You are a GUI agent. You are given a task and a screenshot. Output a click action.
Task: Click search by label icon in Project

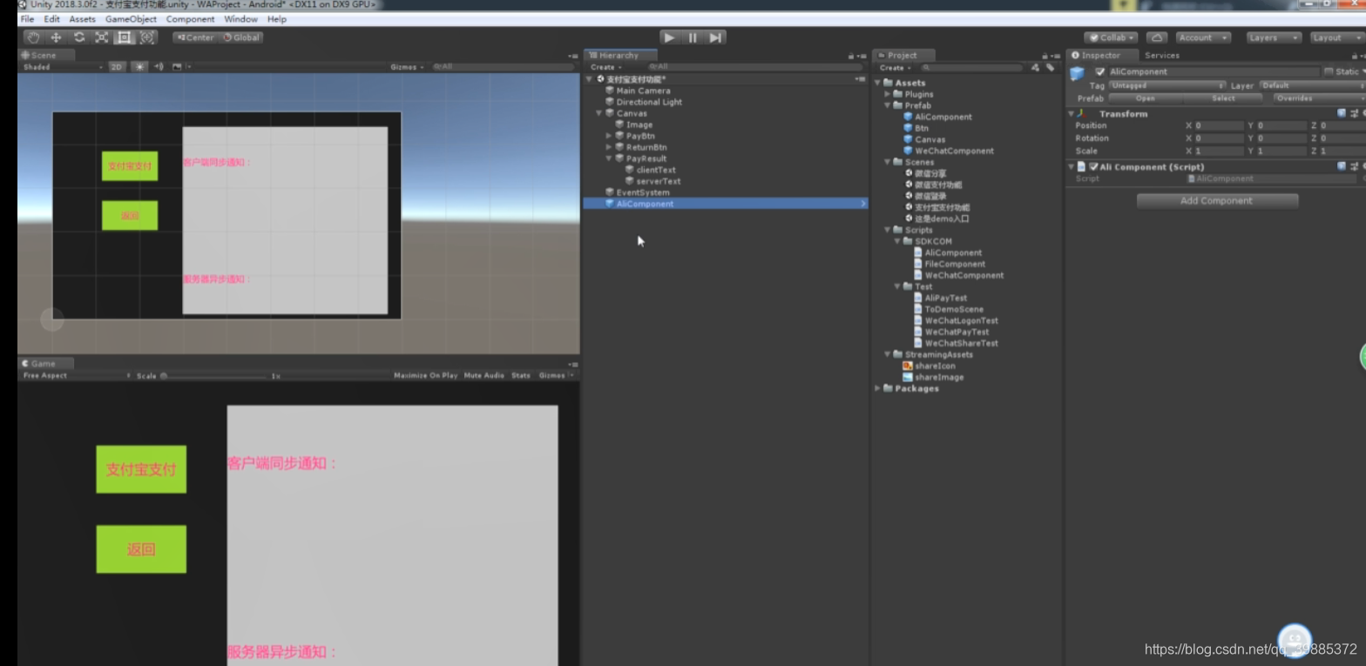(x=1050, y=67)
